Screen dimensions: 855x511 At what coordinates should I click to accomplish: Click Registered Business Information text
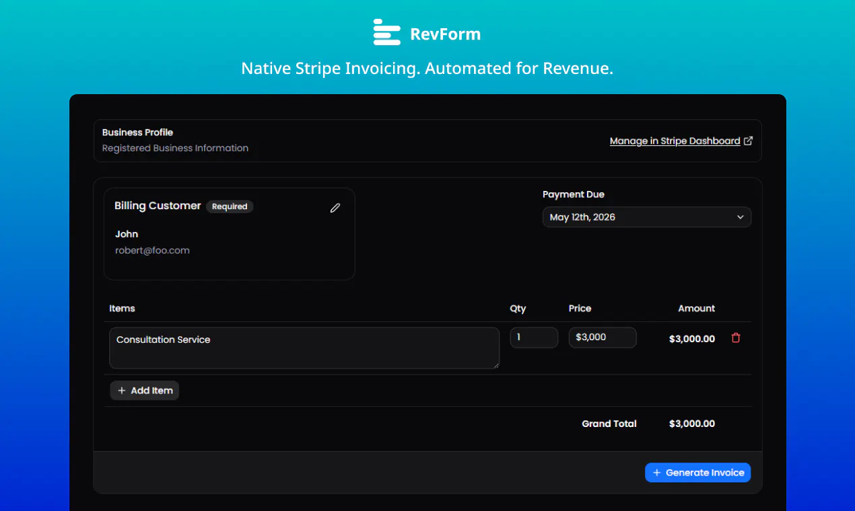coord(175,148)
